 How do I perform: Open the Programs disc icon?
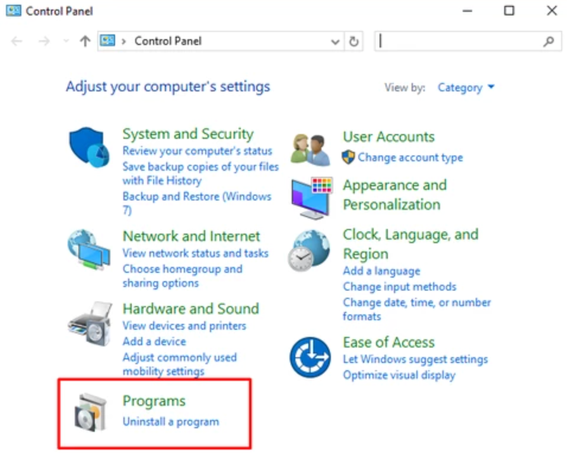90,410
